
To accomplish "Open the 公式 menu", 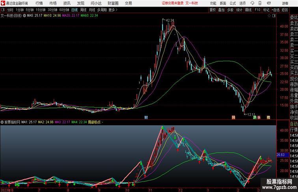I will click(233, 3).
